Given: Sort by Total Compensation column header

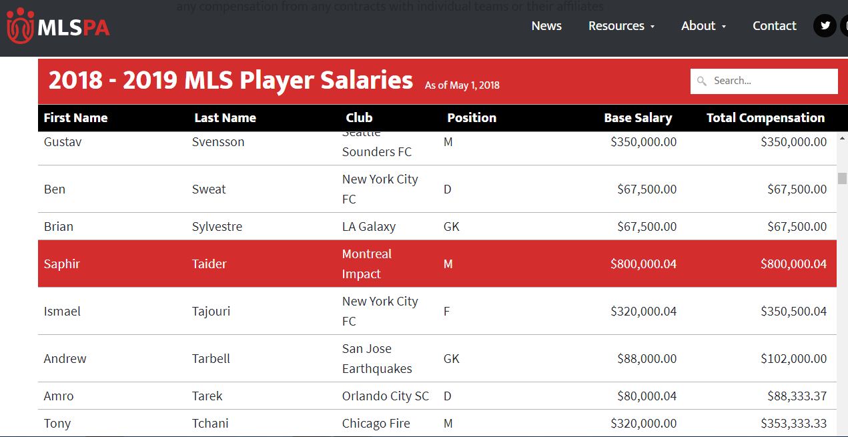Looking at the screenshot, I should tap(765, 118).
